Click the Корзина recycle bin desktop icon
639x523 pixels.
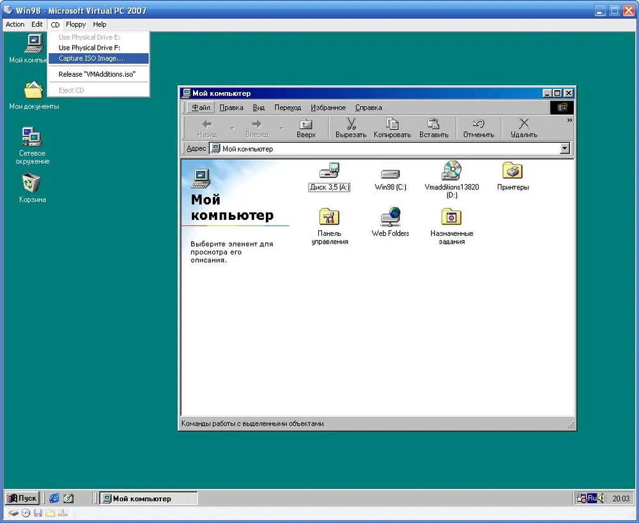[x=32, y=183]
